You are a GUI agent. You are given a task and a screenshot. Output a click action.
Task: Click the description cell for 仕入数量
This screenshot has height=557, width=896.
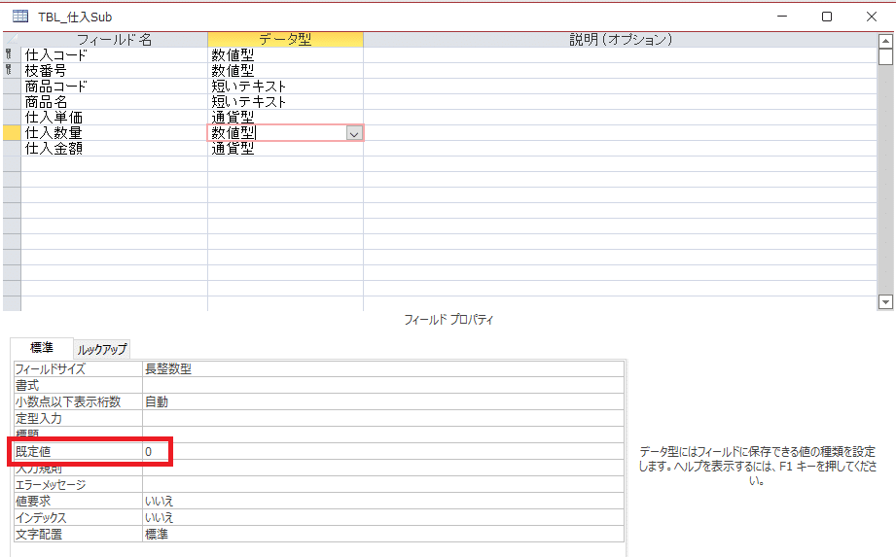620,132
